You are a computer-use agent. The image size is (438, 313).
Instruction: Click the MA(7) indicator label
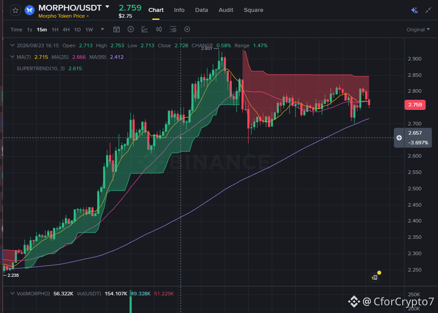tap(24, 57)
